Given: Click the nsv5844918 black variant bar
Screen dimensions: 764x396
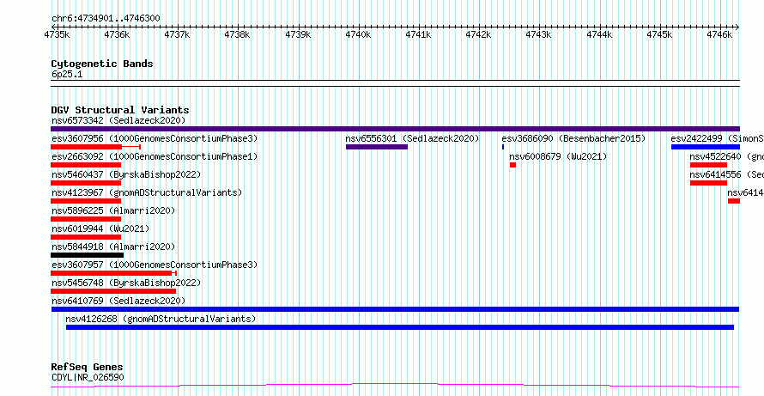Looking at the screenshot, I should (88, 255).
